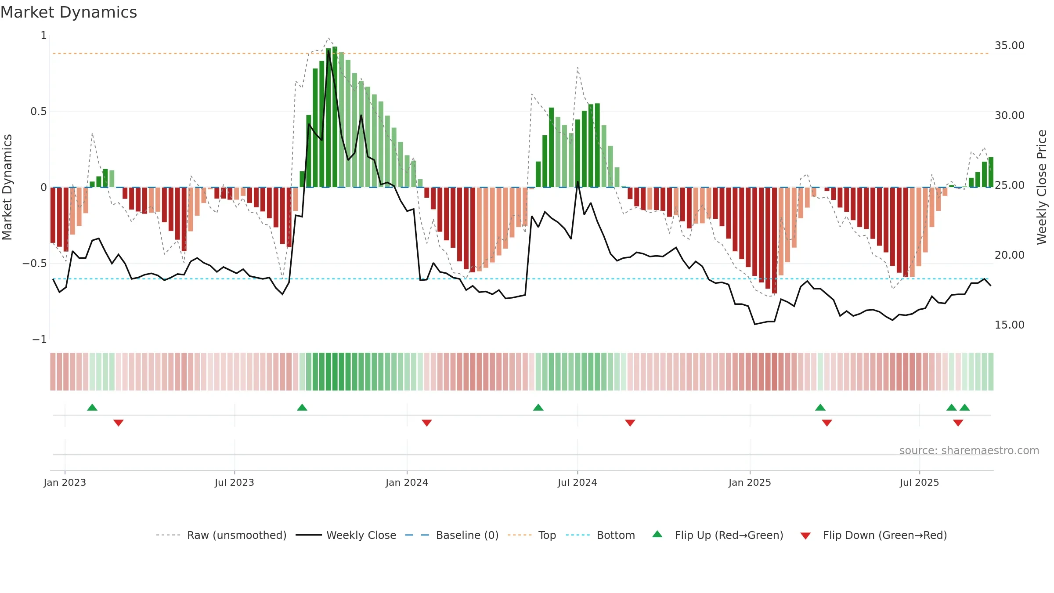This screenshot has height=593, width=1054.
Task: Click the Jul 2025 axis label
Action: [920, 482]
